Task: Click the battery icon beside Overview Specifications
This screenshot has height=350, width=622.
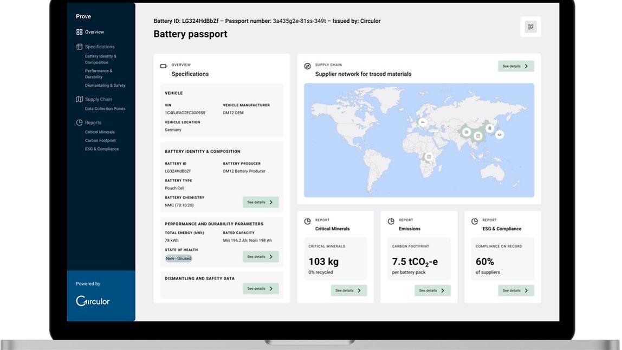Action: point(164,66)
